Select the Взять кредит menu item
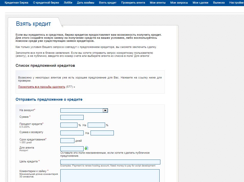The width and height of the screenshot is (244, 182). (x=108, y=3)
